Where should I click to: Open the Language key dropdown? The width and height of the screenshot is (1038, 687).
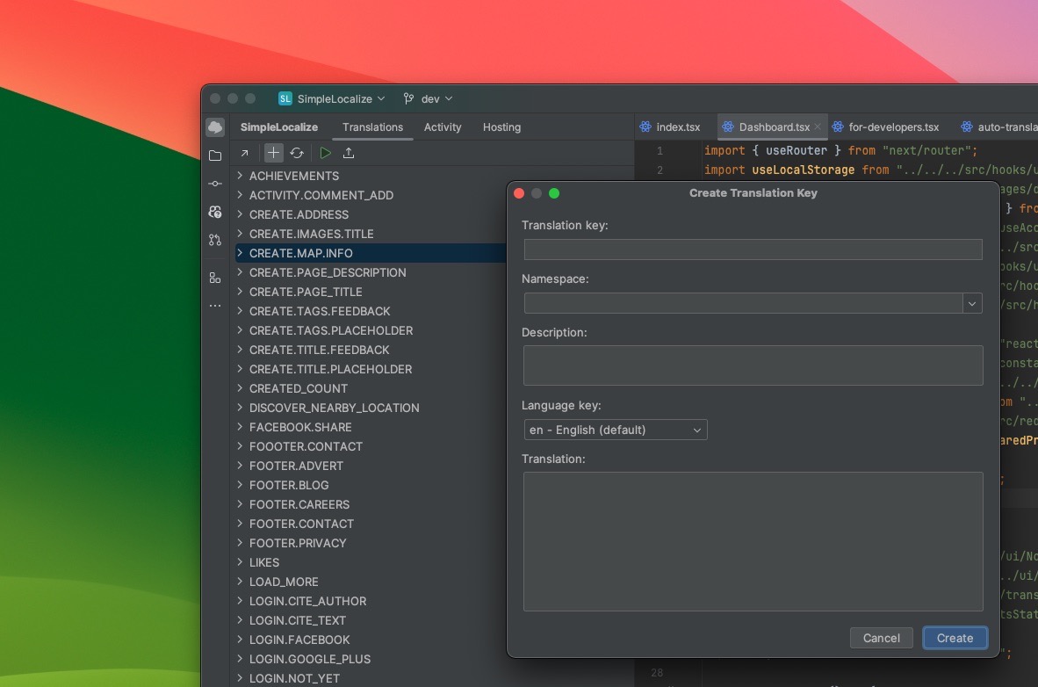(615, 430)
